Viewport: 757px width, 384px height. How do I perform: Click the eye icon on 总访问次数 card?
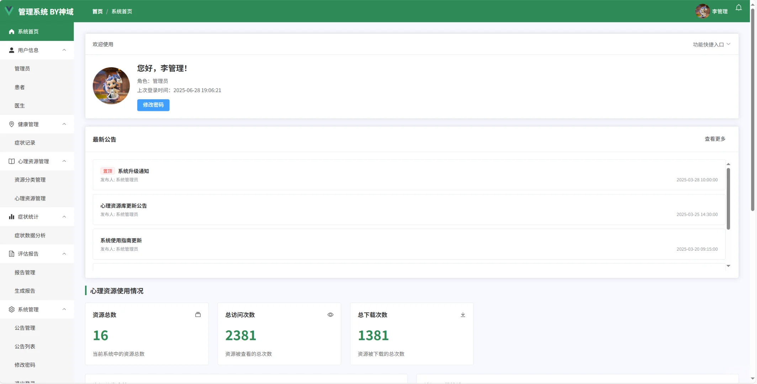point(330,315)
